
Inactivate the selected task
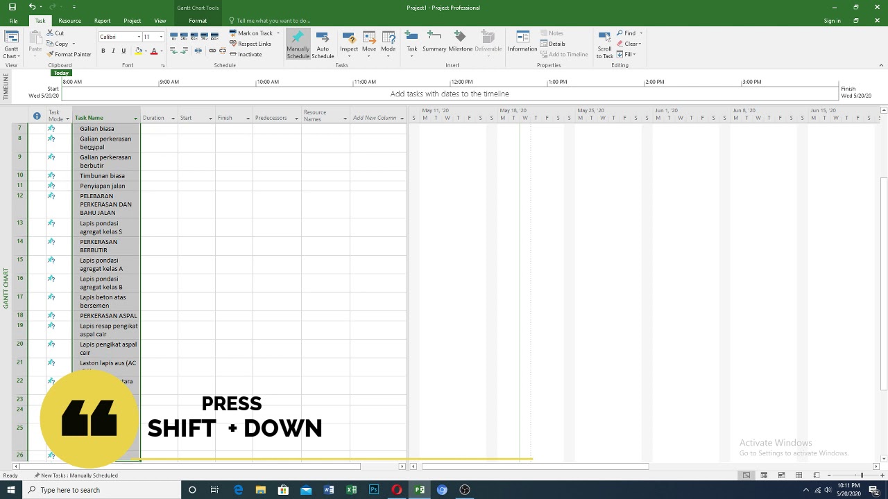pyautogui.click(x=246, y=54)
